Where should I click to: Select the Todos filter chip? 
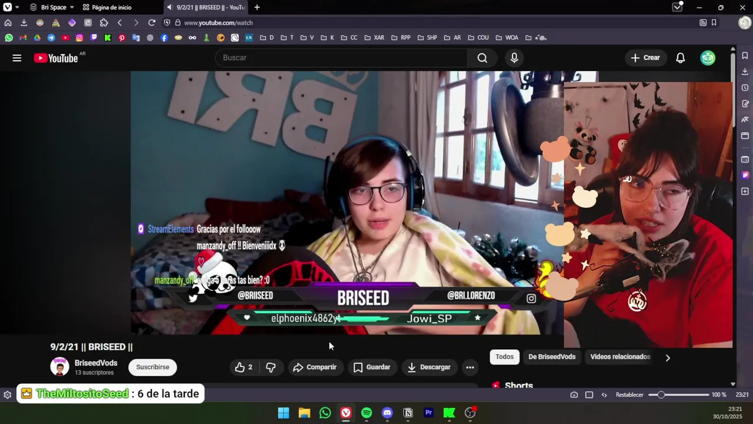coord(504,357)
